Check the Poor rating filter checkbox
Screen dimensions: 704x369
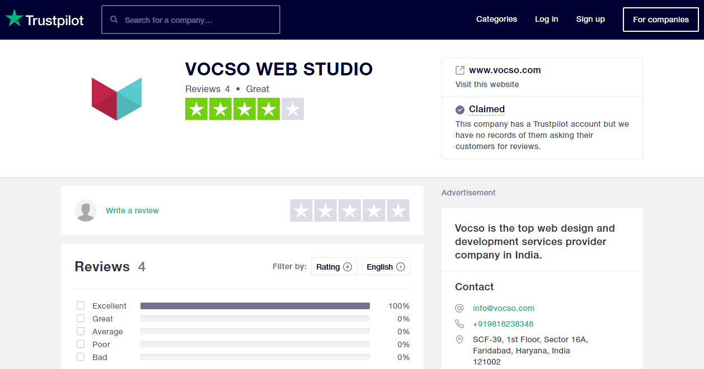coord(81,344)
